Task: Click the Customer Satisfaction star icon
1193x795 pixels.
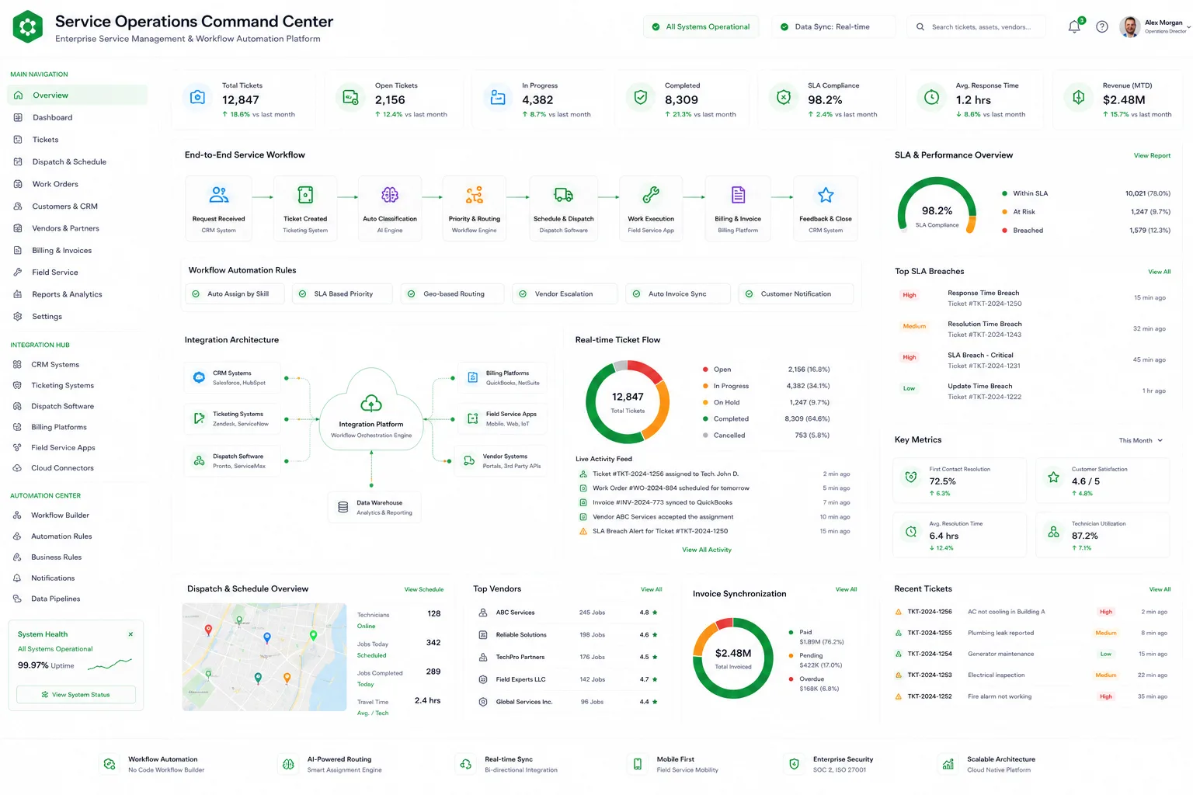Action: (1053, 477)
